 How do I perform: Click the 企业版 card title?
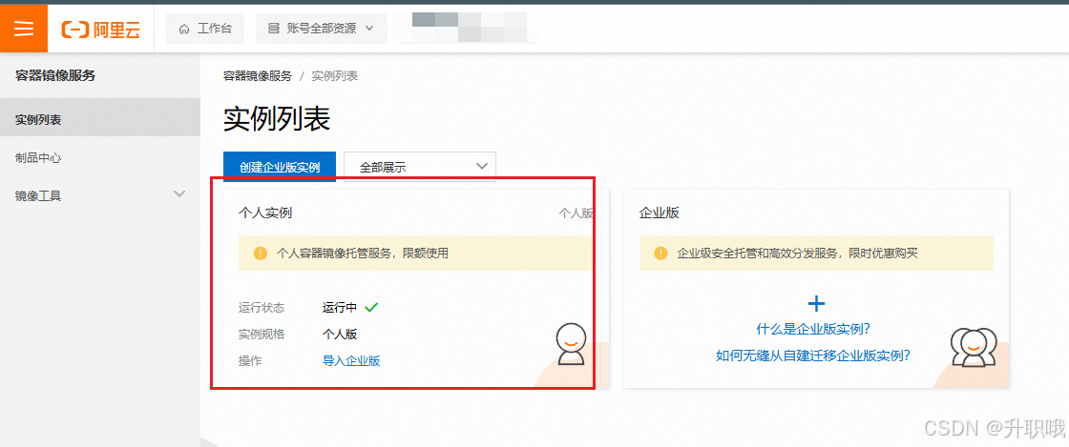(x=660, y=213)
